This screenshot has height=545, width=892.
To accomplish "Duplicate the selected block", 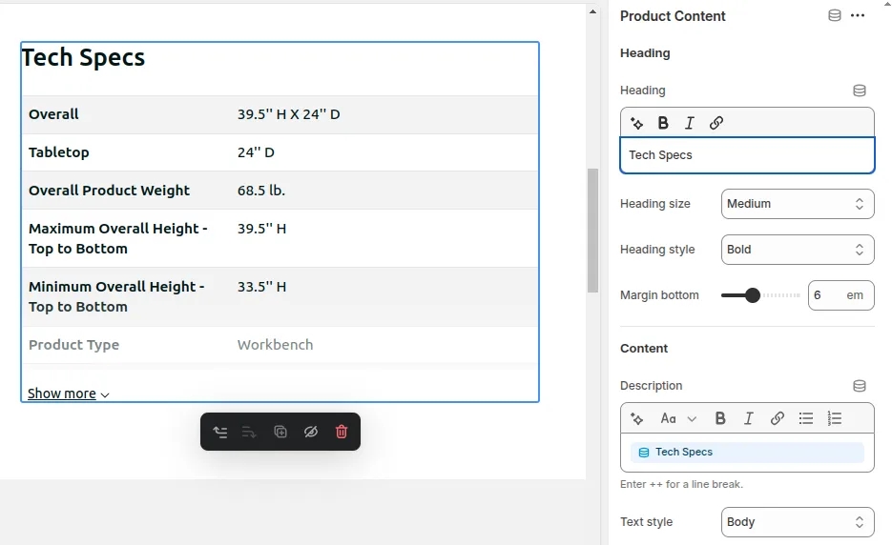I will [280, 432].
